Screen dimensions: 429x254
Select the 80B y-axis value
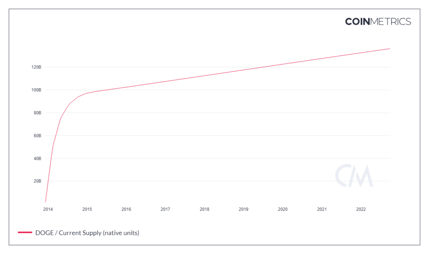point(36,113)
